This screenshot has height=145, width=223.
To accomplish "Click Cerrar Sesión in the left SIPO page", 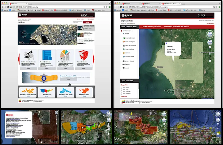I will coord(91,19).
